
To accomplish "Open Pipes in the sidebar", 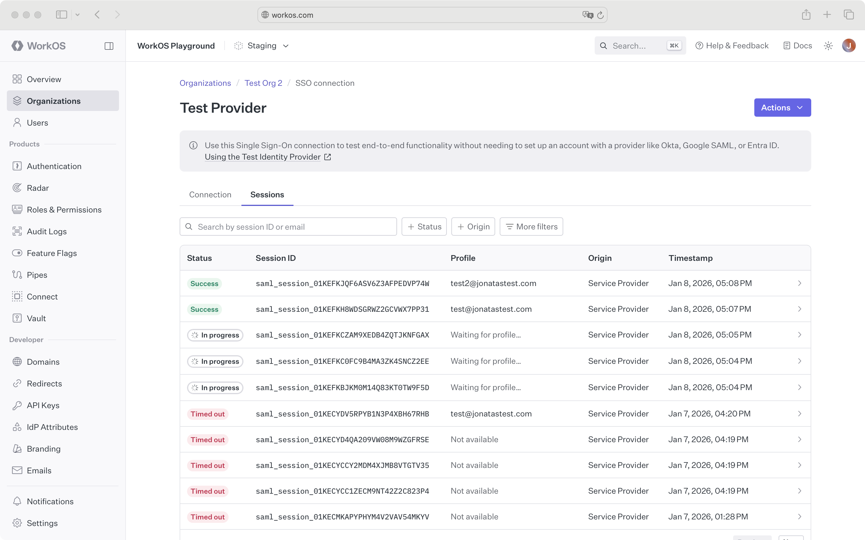I will (x=37, y=275).
